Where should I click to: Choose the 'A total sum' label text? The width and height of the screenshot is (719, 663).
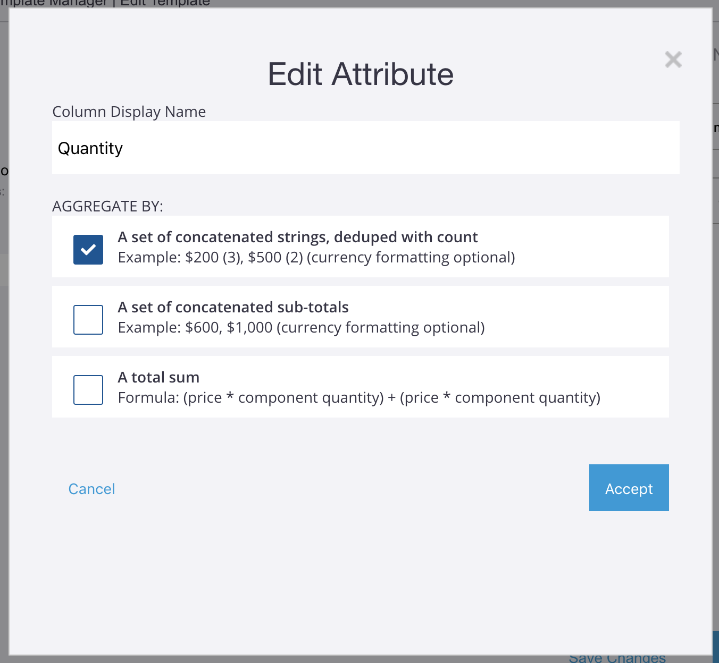158,377
